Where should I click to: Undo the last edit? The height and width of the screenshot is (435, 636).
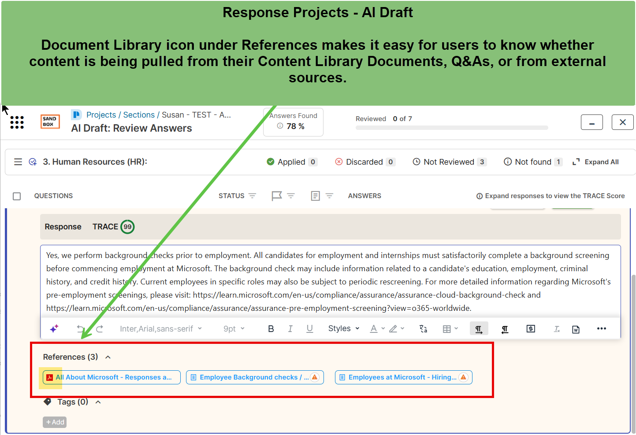coord(80,329)
